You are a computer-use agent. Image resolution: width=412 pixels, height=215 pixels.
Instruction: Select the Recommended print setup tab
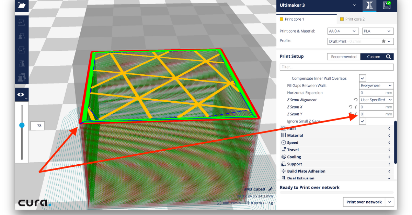(x=343, y=57)
